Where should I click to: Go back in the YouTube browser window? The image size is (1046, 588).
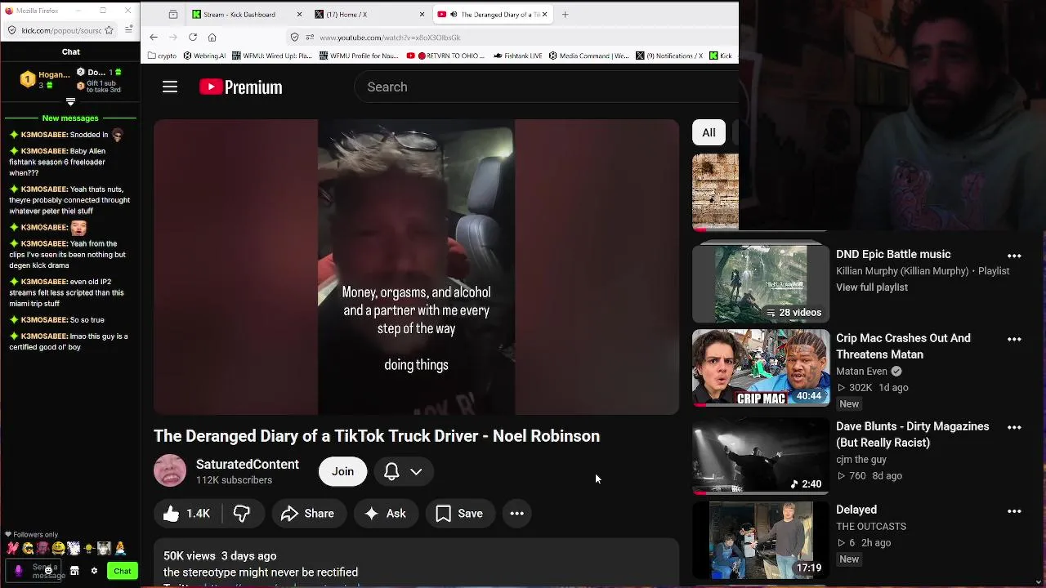154,37
